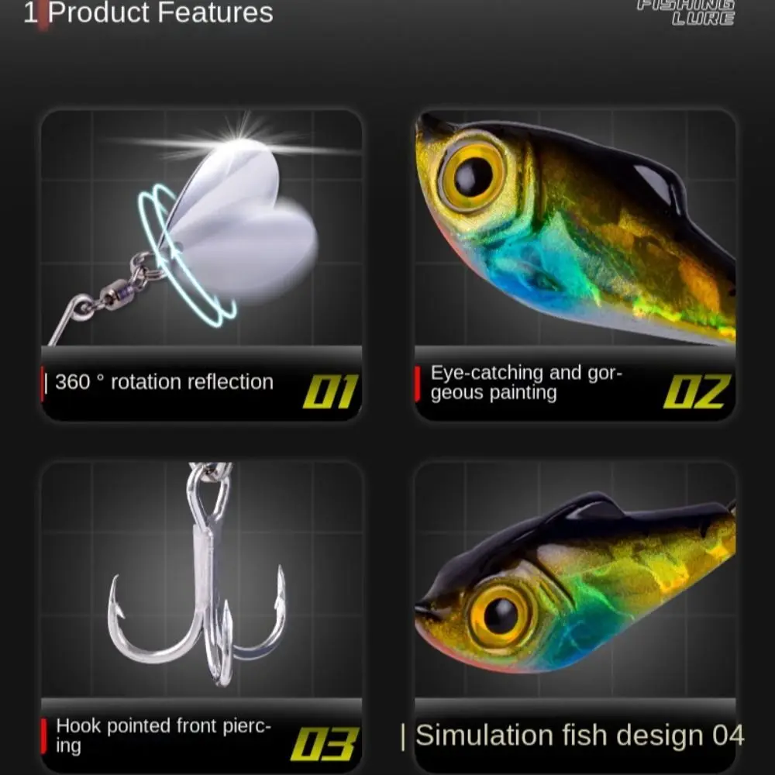Click the yellow 03 number badge
The height and width of the screenshot is (775, 775).
click(325, 744)
